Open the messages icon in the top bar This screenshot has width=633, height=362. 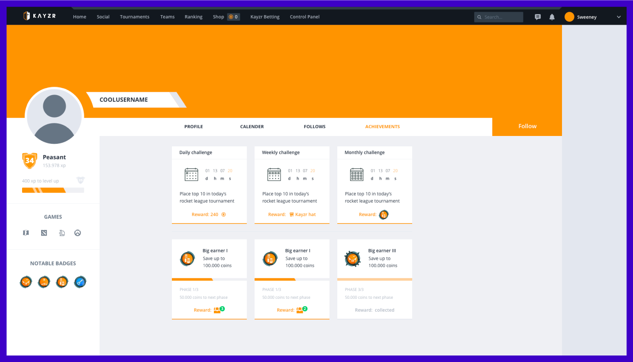[x=537, y=16]
